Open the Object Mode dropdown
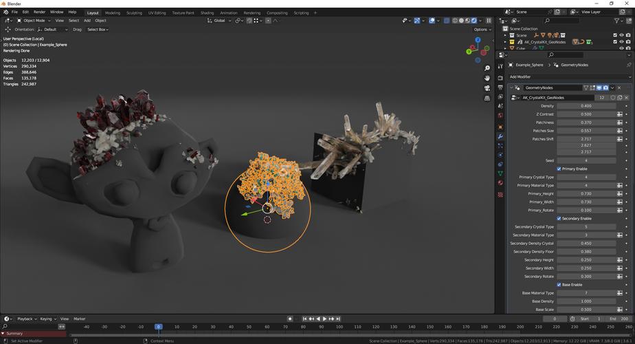Viewport: 635px width, 344px height. point(34,20)
